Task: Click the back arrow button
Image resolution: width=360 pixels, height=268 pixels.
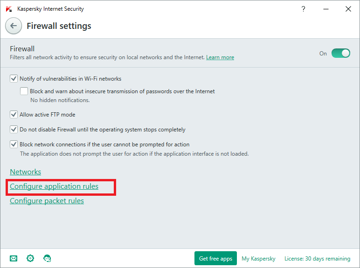Action: [x=14, y=26]
